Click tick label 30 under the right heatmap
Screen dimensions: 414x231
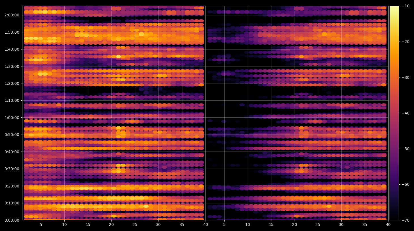341,225
